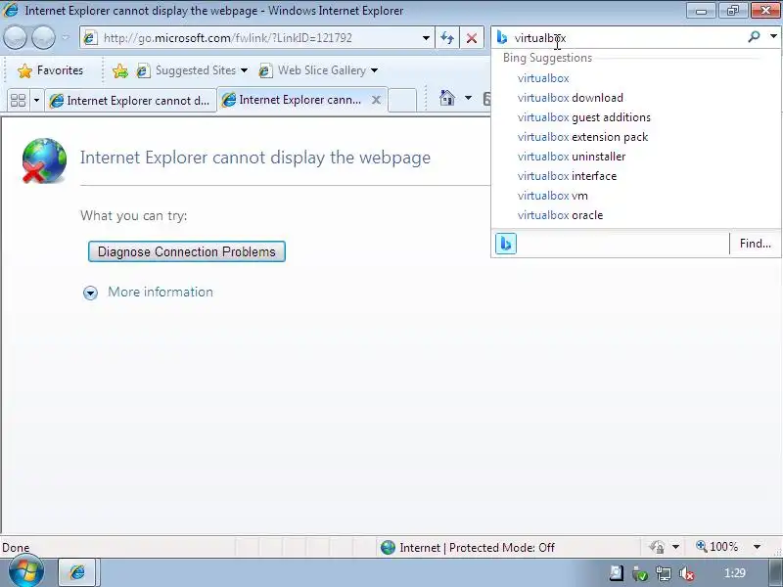
Task: Expand the address bar autocomplete dropdown
Action: pos(426,38)
